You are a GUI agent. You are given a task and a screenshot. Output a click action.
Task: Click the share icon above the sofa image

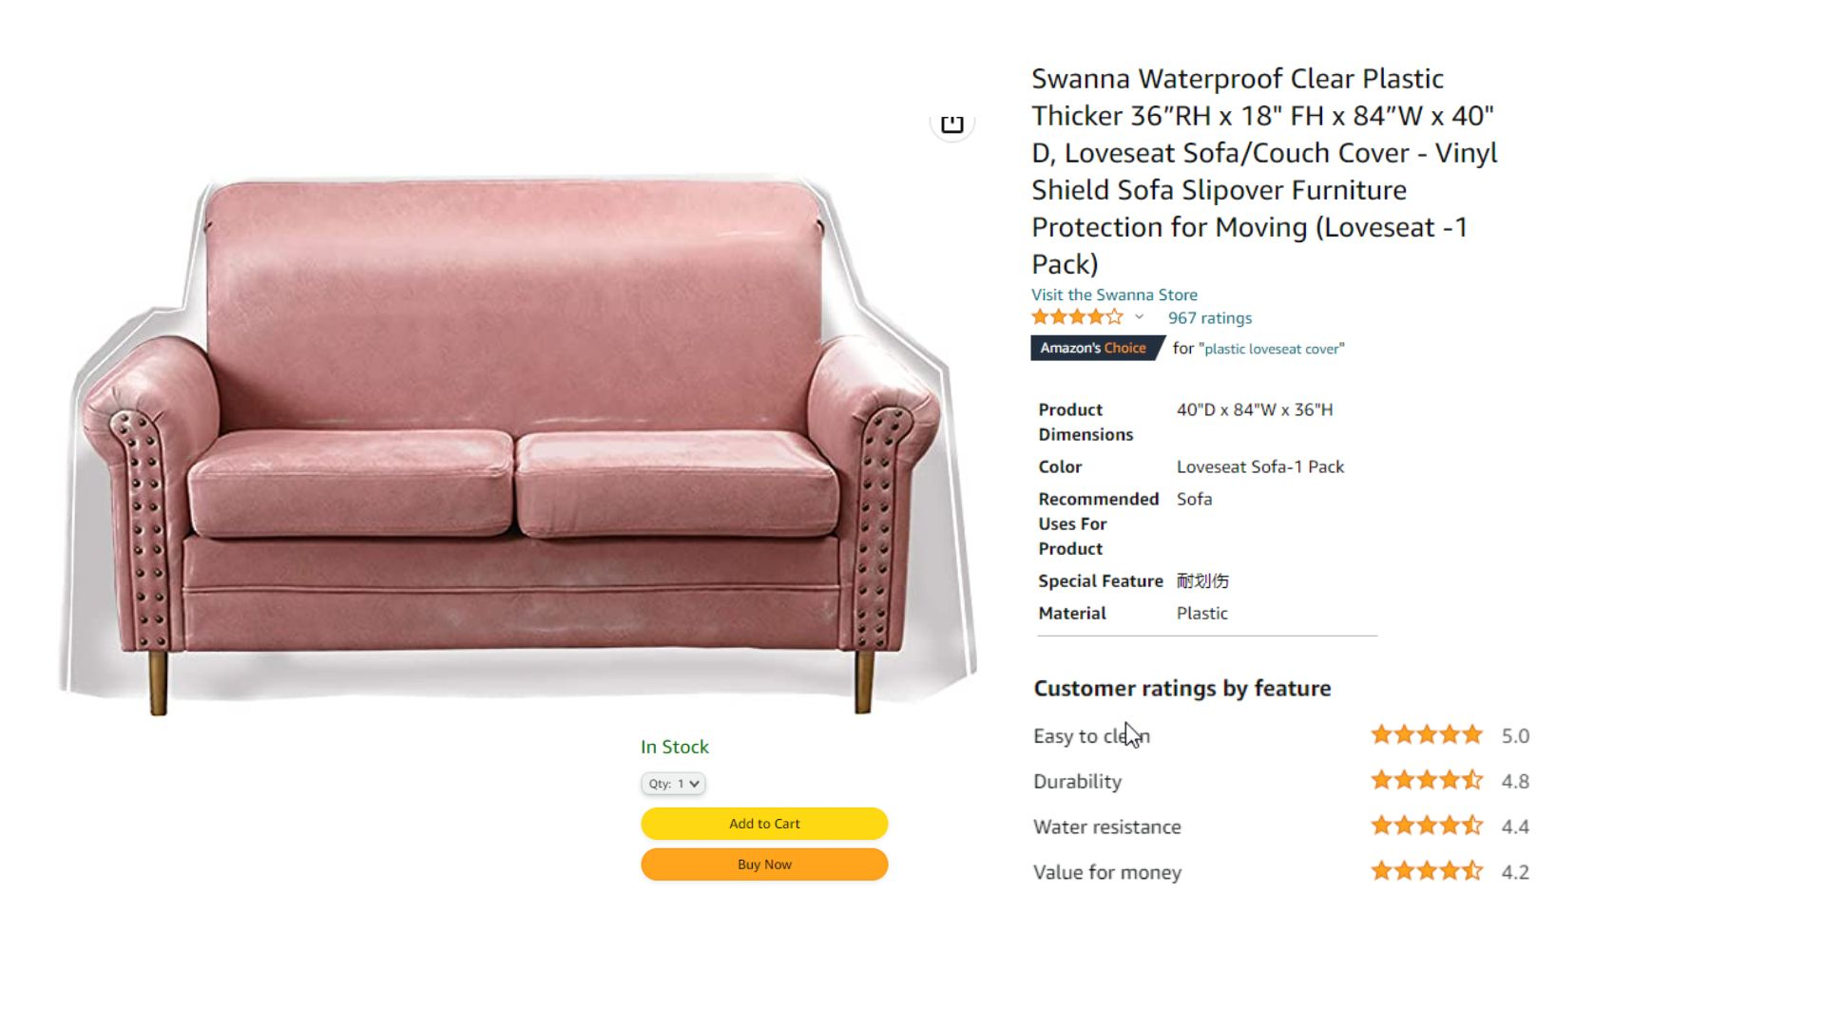pyautogui.click(x=951, y=124)
